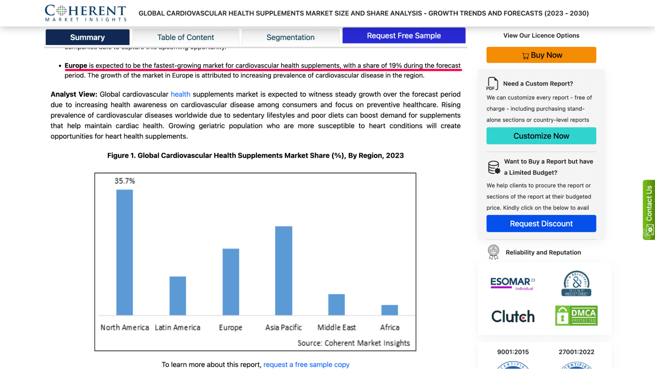Click the Reliability and Reputation badge icon
The width and height of the screenshot is (655, 369).
pos(493,252)
